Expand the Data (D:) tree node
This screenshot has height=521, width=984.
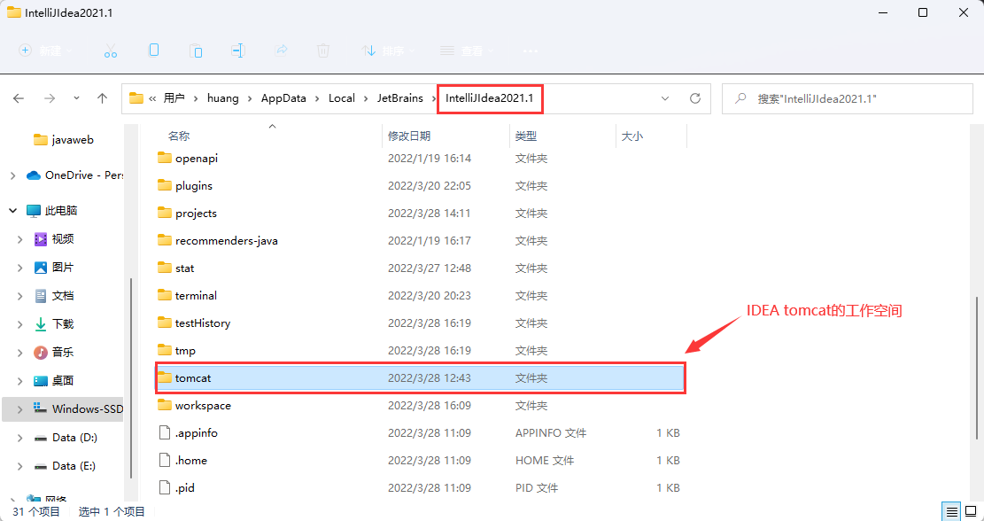pyautogui.click(x=20, y=438)
